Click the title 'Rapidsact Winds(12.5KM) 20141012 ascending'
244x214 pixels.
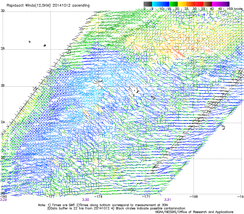click(48, 6)
